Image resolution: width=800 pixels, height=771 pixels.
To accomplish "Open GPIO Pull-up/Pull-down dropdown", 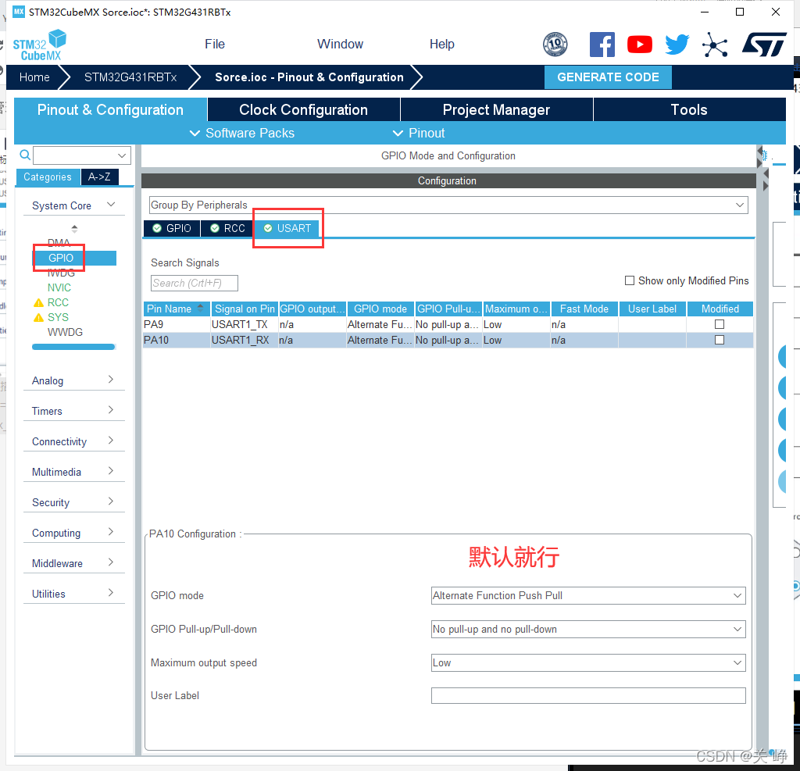I will click(x=588, y=629).
